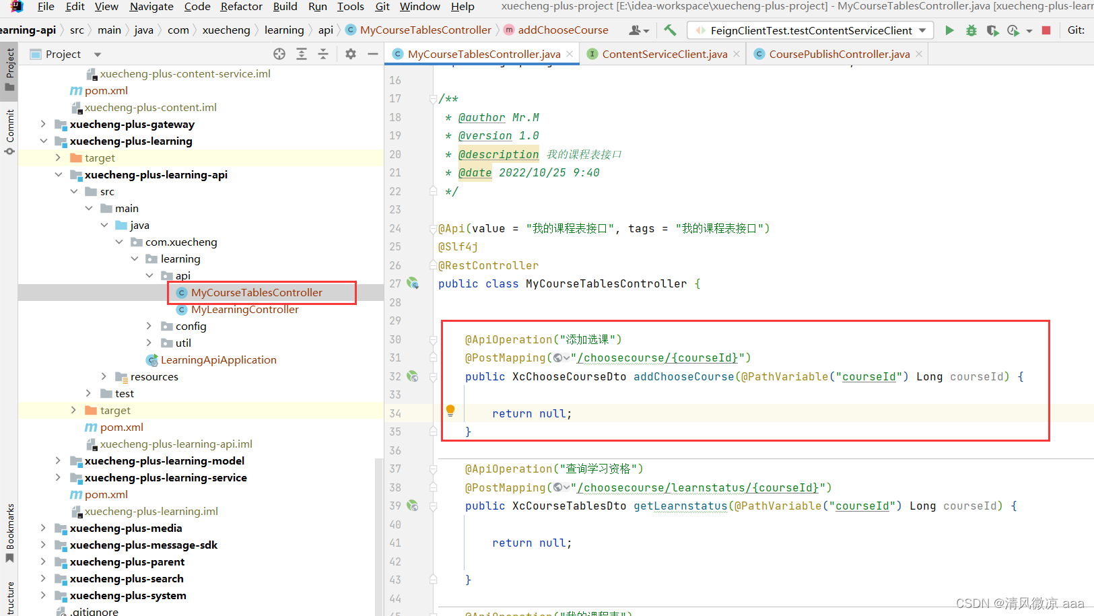Select xuecheng-plus-content-service.iml file
The height and width of the screenshot is (616, 1094).
(185, 73)
